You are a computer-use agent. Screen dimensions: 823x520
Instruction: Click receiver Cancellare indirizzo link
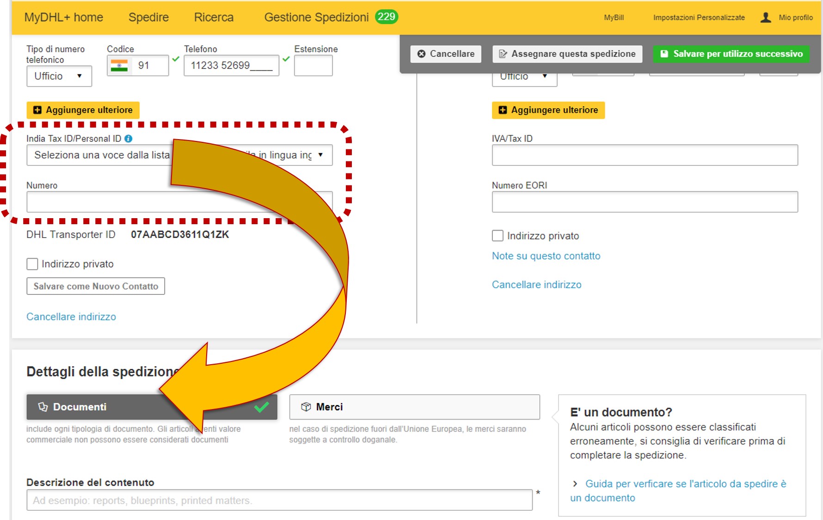[x=536, y=285]
